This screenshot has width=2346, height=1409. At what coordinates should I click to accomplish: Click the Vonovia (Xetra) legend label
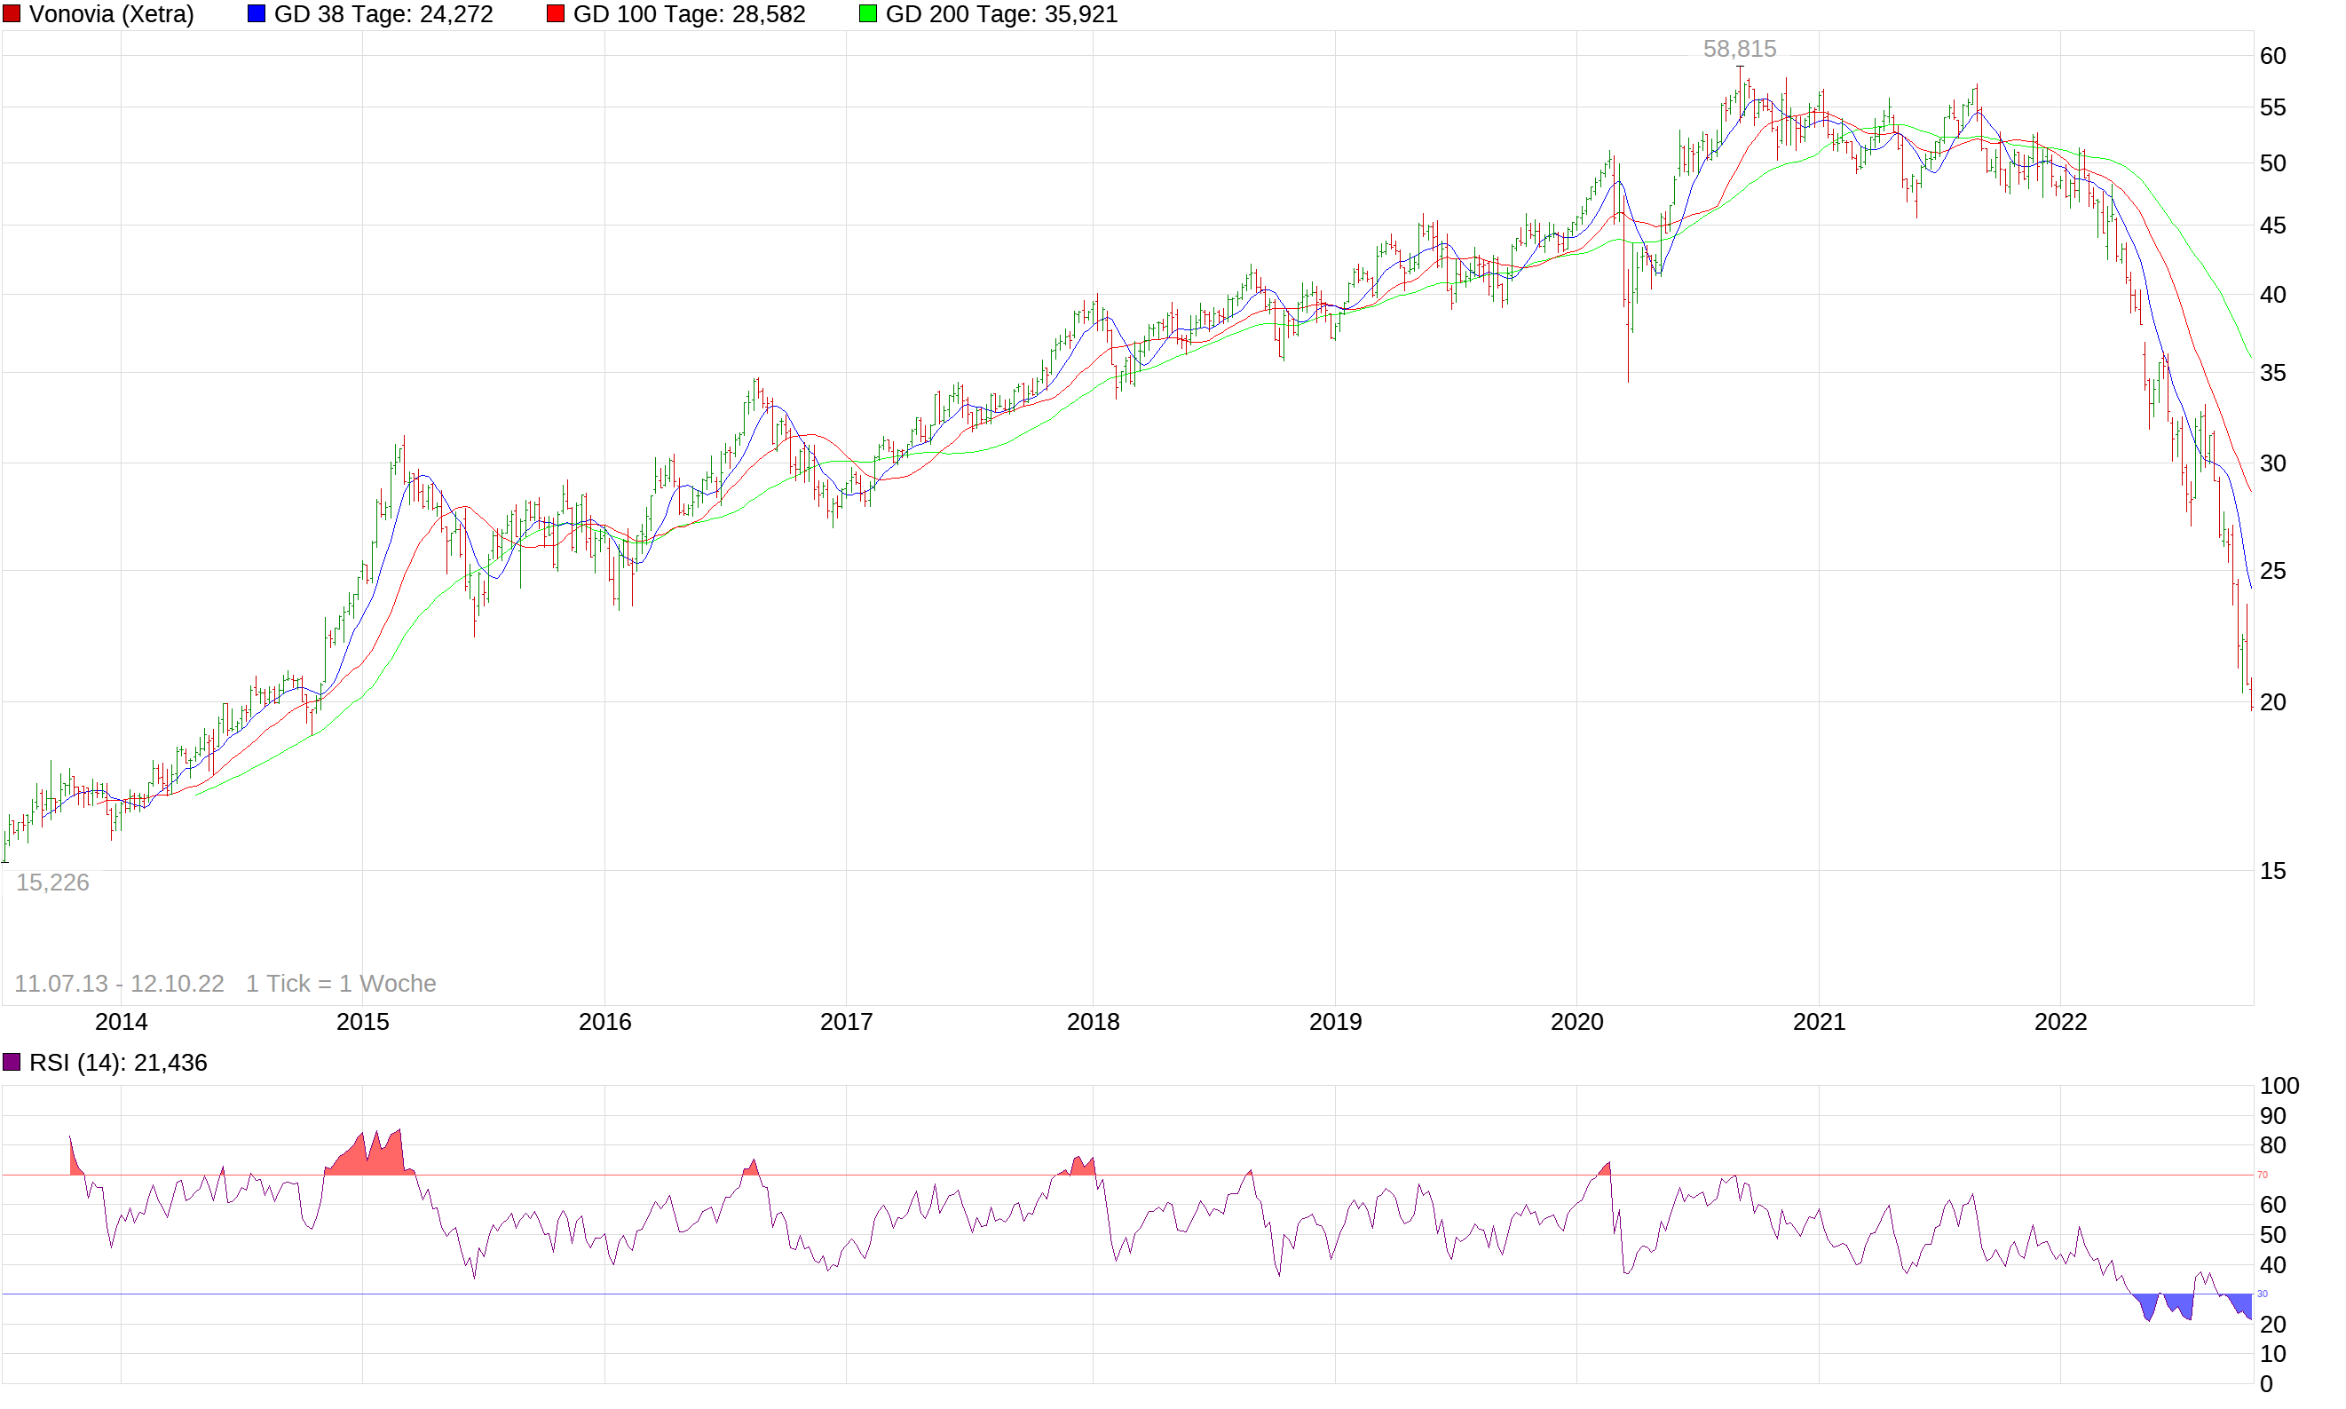click(x=111, y=14)
